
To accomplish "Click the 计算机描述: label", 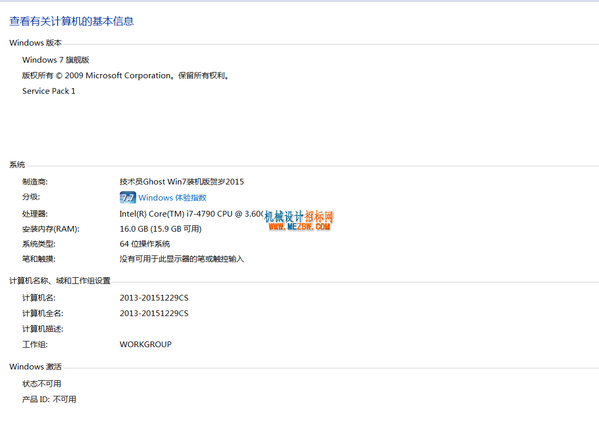I will click(x=42, y=329).
